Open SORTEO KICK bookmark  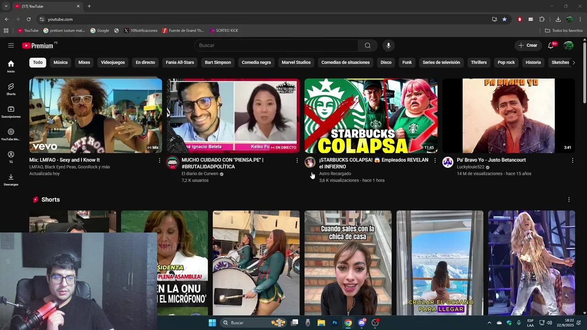pyautogui.click(x=224, y=31)
